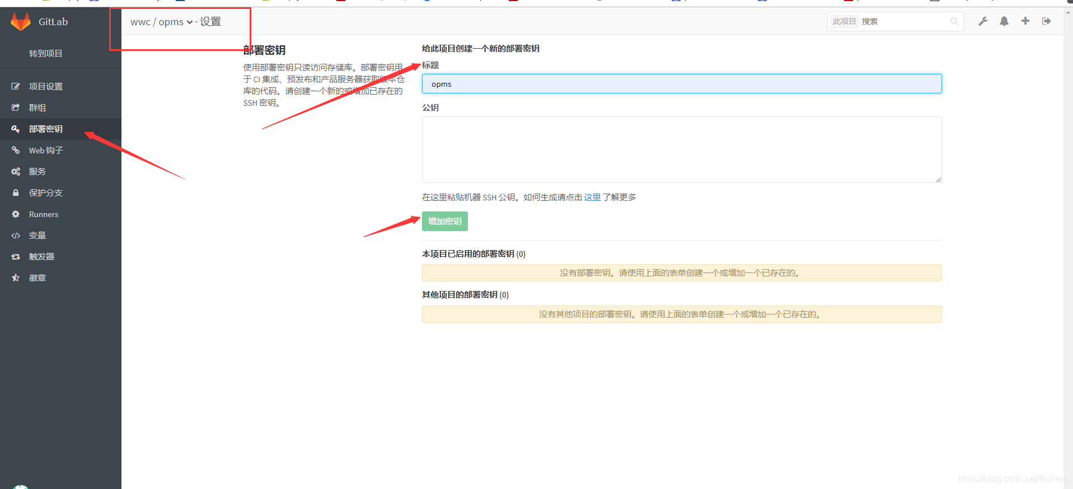The height and width of the screenshot is (489, 1073).
Task: Click the GitLab title text
Action: [53, 22]
